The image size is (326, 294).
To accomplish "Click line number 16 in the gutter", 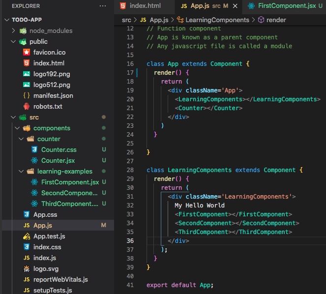I will point(130,63).
